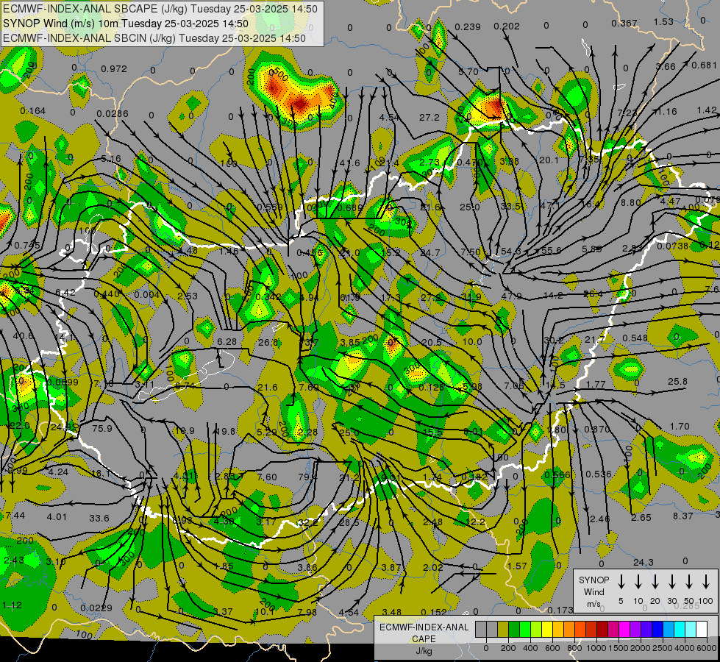Screen dimensions: 720x662
Task: Click the map value 20.1
Action: 549,160
